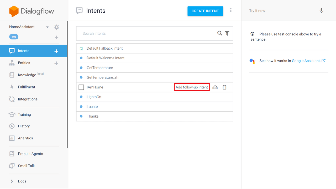The width and height of the screenshot is (336, 189).
Task: Open the three-dot more options menu
Action: click(231, 10)
